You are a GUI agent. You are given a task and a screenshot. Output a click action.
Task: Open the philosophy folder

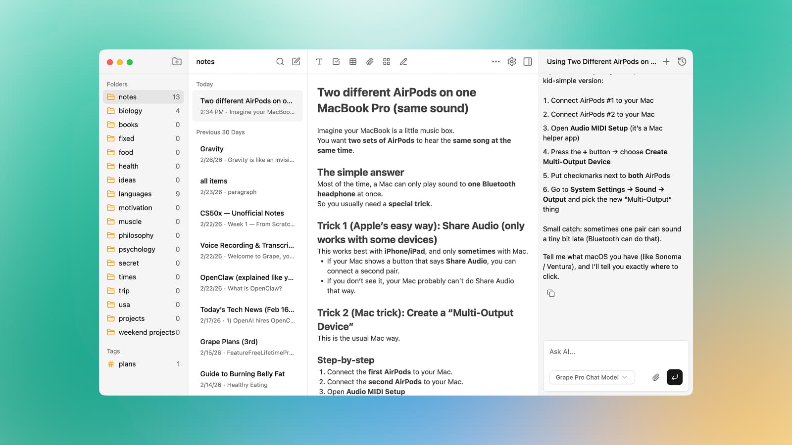144,235
